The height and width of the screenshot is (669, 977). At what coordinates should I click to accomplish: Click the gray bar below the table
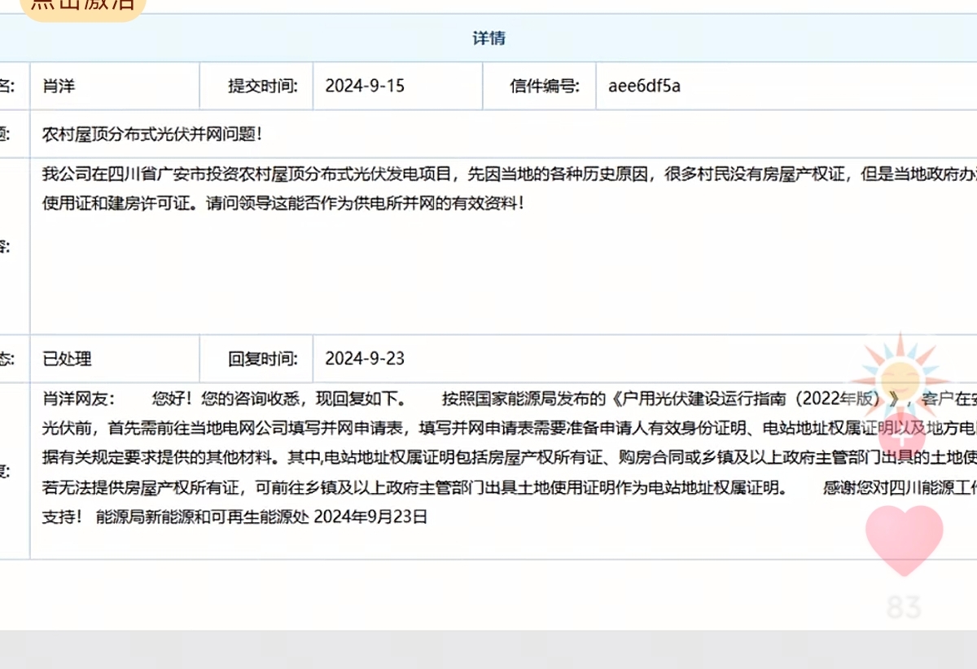[488, 649]
